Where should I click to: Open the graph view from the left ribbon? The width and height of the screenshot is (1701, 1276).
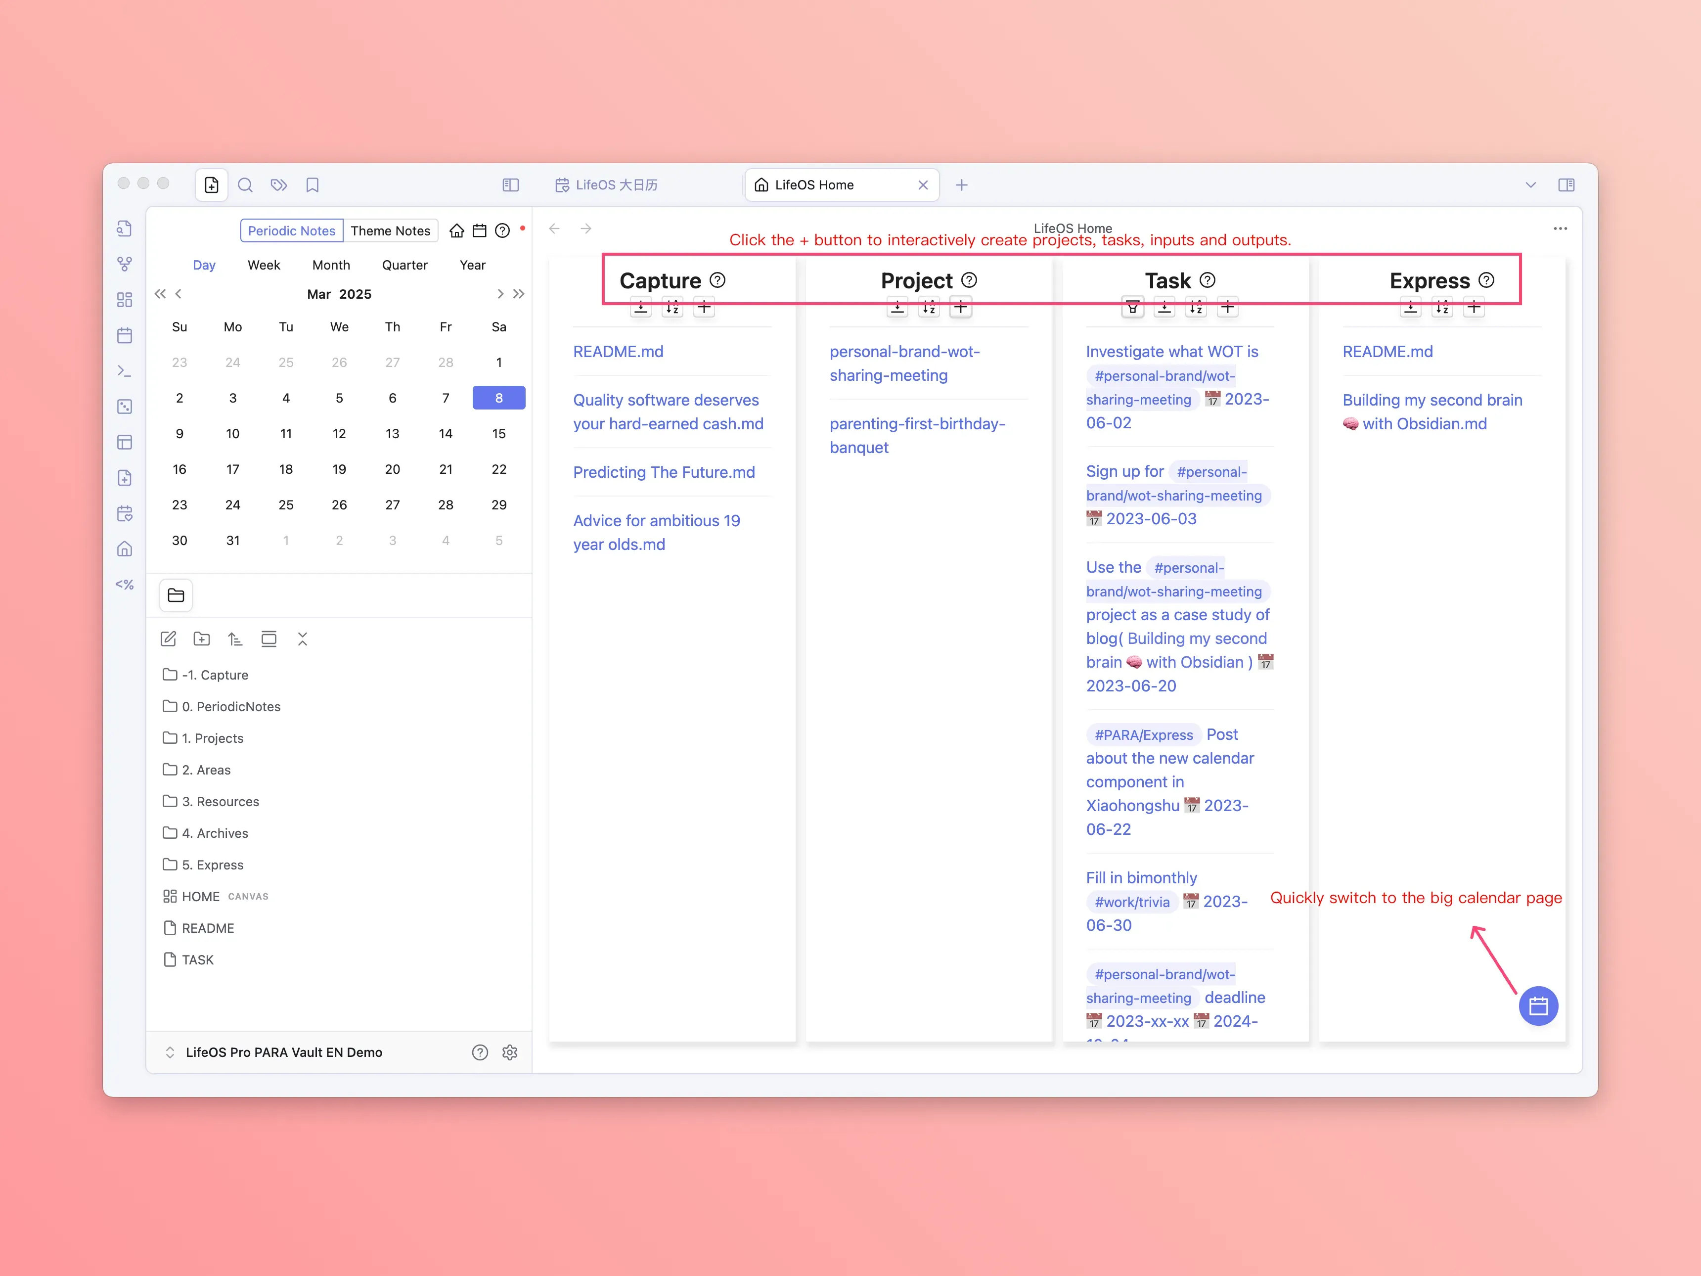click(x=125, y=264)
